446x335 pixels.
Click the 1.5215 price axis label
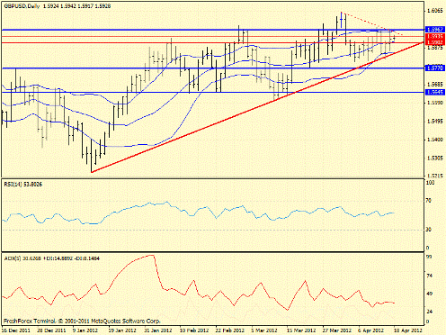(x=435, y=175)
